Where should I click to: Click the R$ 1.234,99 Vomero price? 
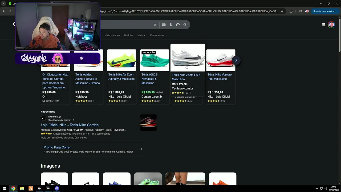pos(215,92)
